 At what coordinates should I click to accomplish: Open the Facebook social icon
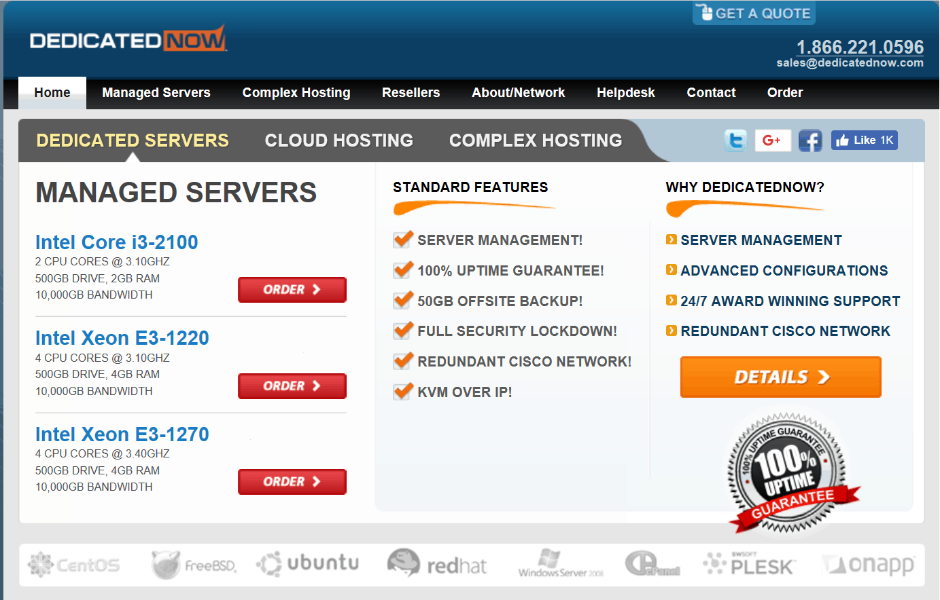(x=810, y=140)
